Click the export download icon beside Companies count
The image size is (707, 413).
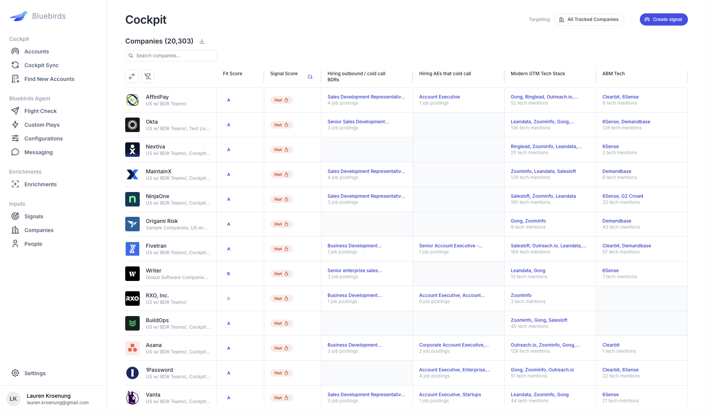pos(202,41)
